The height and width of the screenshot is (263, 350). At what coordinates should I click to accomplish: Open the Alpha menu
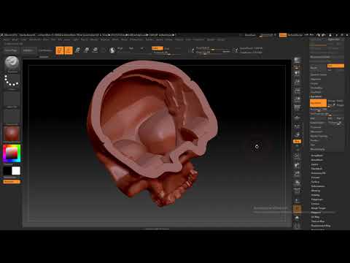click(7, 39)
